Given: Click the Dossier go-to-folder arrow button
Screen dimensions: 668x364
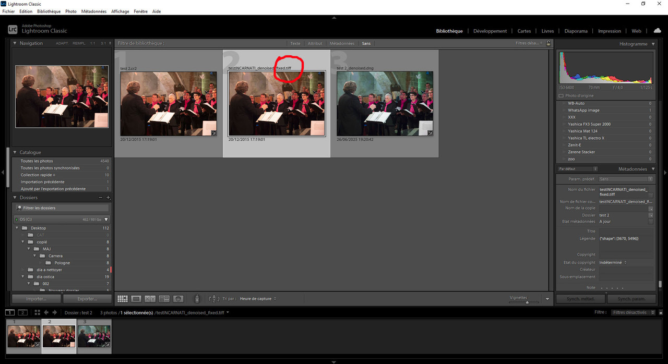Looking at the screenshot, I should pos(651,215).
